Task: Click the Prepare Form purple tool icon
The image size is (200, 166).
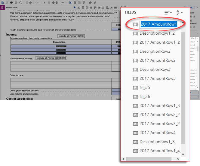Action: (x=2, y=8)
